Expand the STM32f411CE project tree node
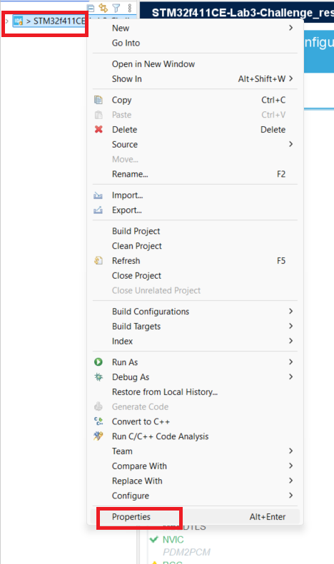This screenshot has width=334, height=564. coord(6,21)
